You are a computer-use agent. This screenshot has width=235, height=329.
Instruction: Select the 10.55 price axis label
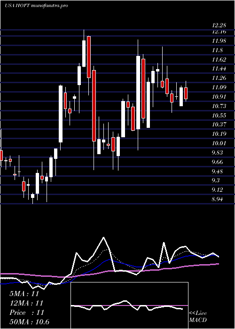(x=219, y=116)
